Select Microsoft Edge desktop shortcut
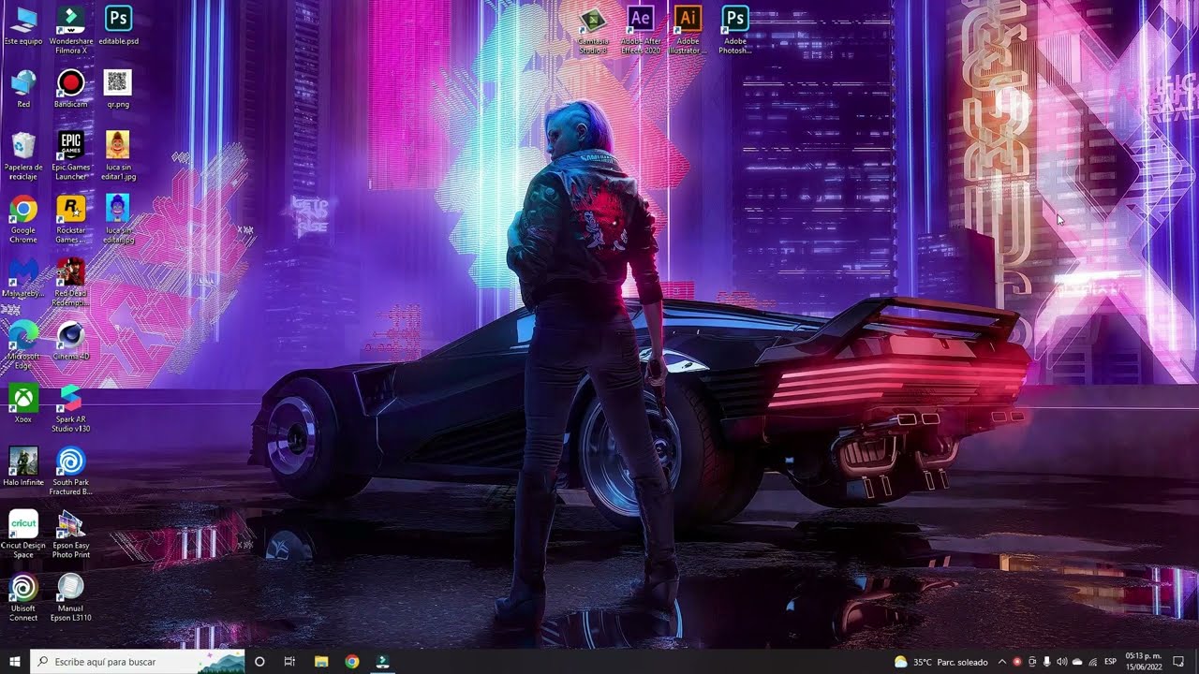The width and height of the screenshot is (1199, 674). coord(23,345)
